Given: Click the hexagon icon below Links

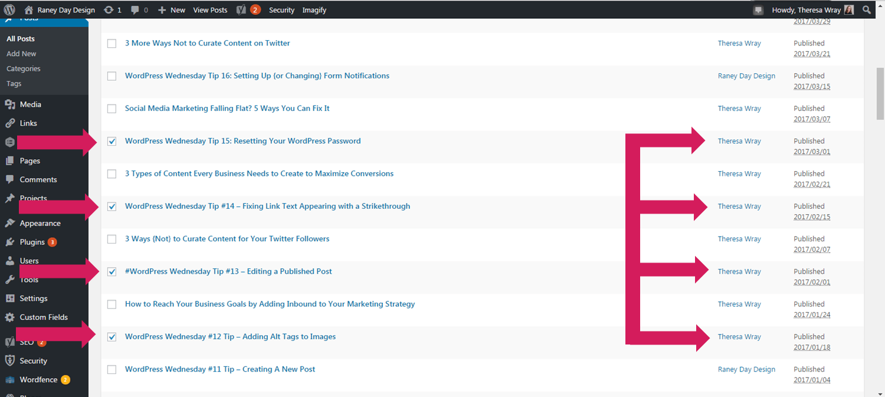Looking at the screenshot, I should [x=10, y=142].
